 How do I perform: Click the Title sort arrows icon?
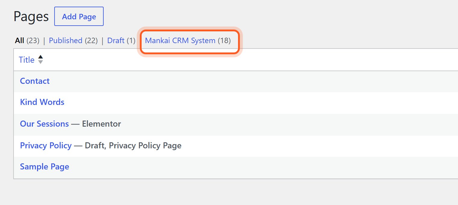coord(40,59)
